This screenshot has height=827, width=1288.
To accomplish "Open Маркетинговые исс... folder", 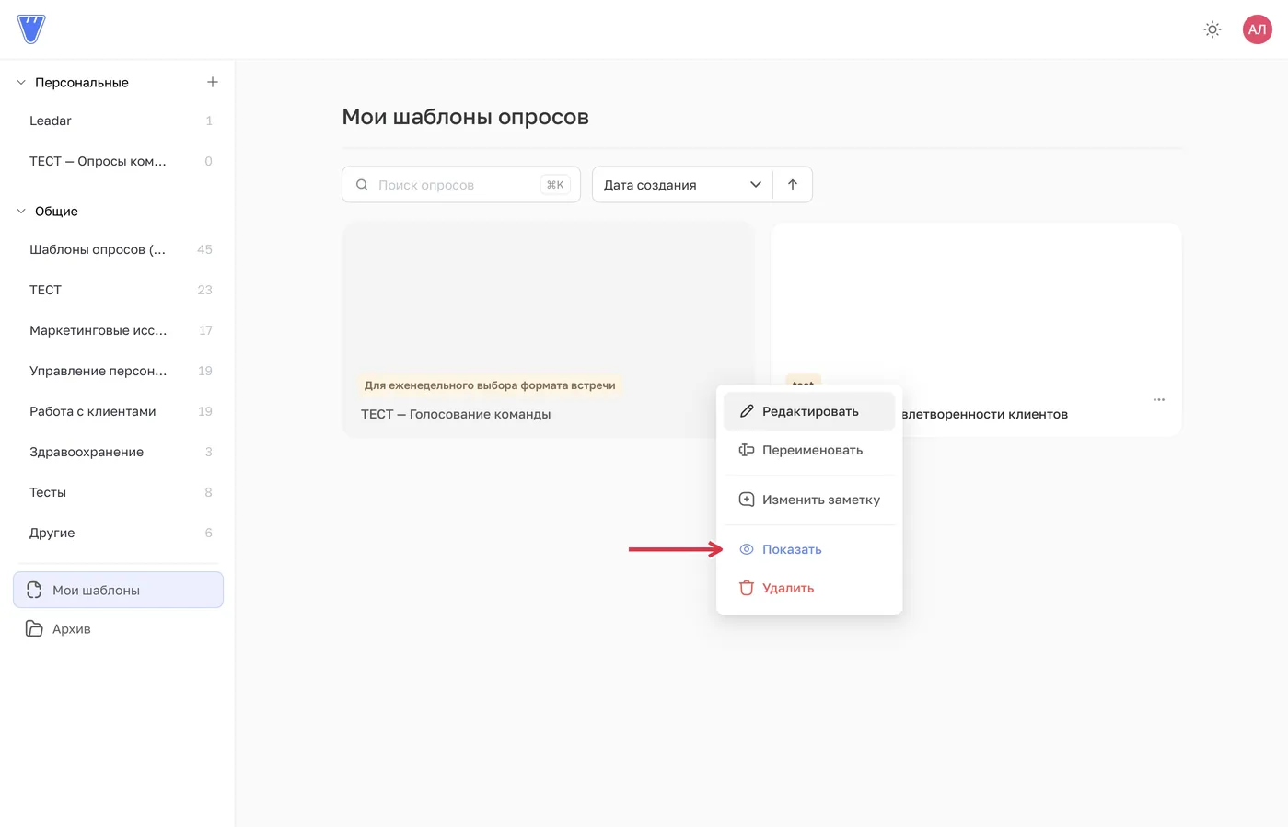I will [x=118, y=330].
